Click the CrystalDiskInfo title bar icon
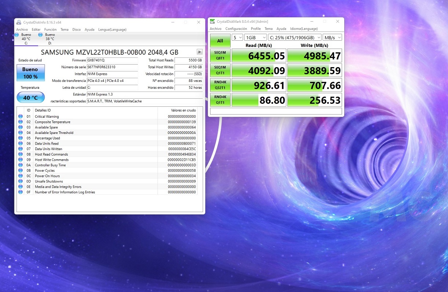Image resolution: width=448 pixels, height=292 pixels. (x=19, y=22)
